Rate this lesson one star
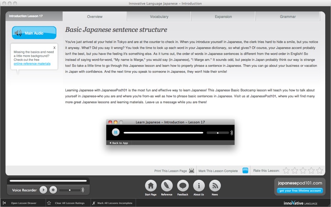 click(286, 171)
